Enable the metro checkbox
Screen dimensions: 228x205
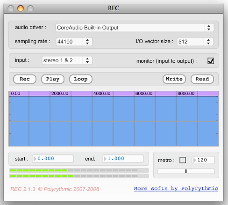pos(183,160)
